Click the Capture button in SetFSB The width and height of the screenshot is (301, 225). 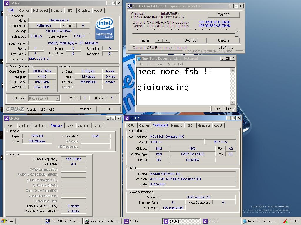pos(223,40)
